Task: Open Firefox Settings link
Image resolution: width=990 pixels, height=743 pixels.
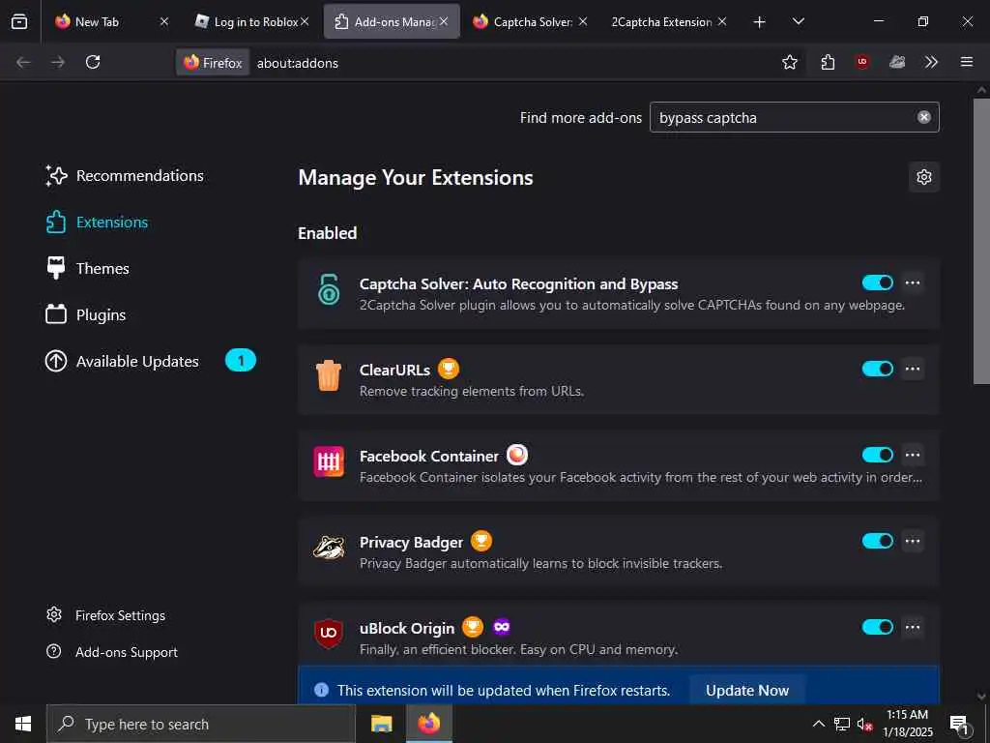Action: 106,614
